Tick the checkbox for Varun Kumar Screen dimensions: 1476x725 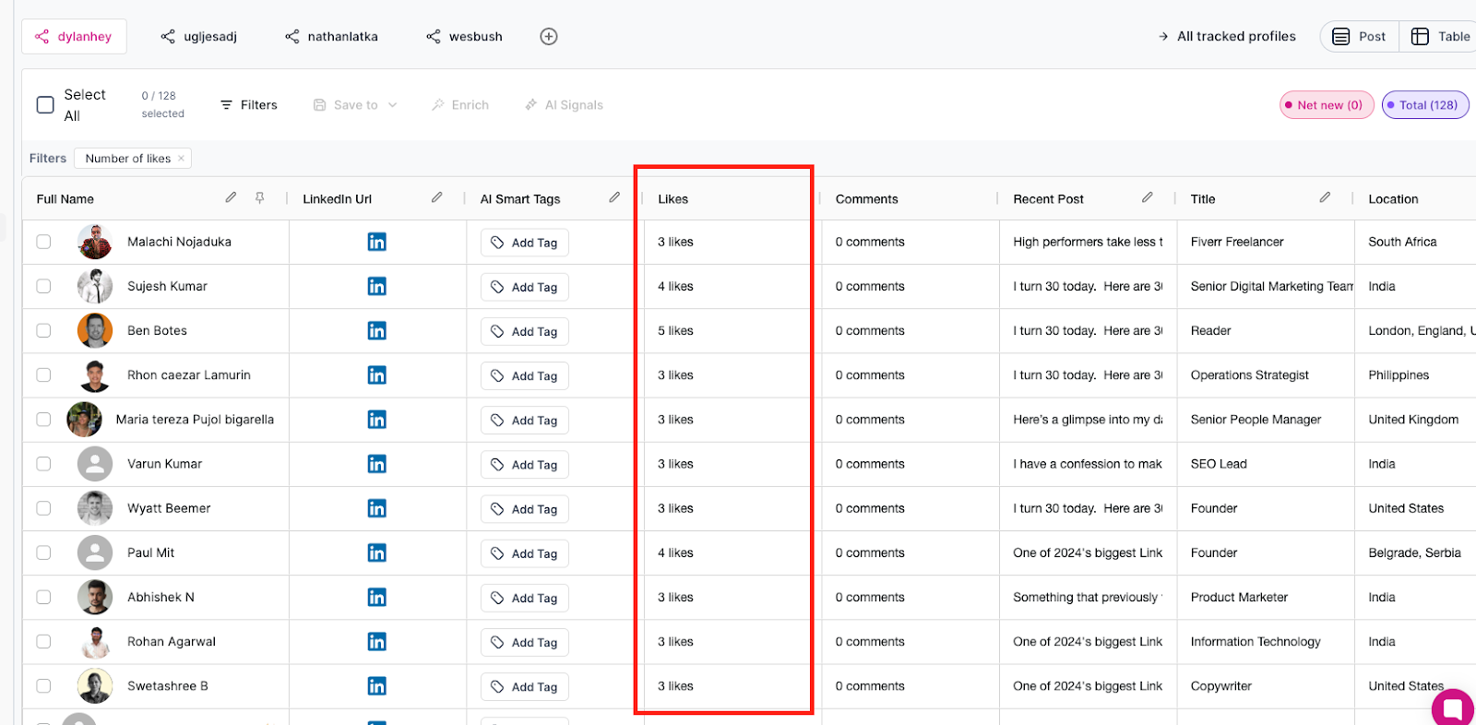tap(43, 464)
